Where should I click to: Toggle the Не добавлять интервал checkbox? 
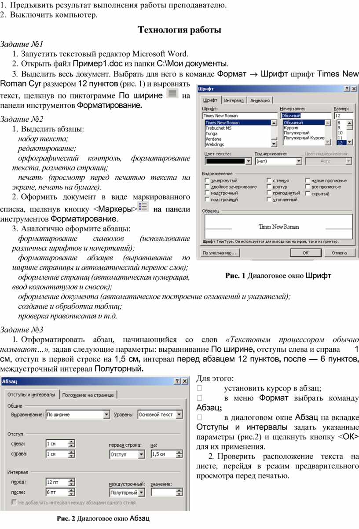pyautogui.click(x=14, y=502)
